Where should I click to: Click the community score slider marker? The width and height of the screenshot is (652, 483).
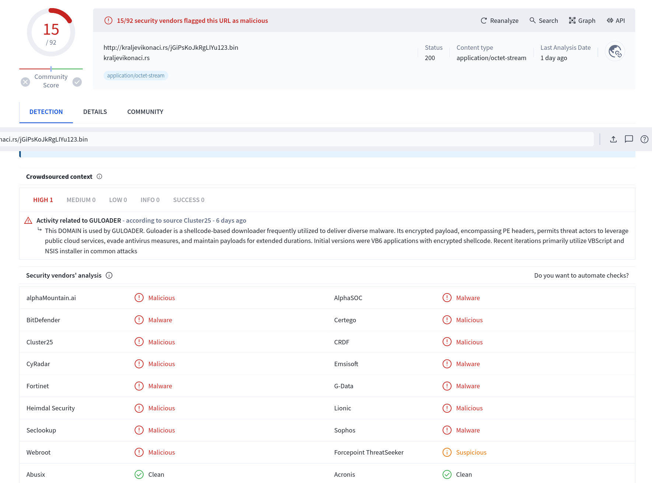click(x=51, y=69)
